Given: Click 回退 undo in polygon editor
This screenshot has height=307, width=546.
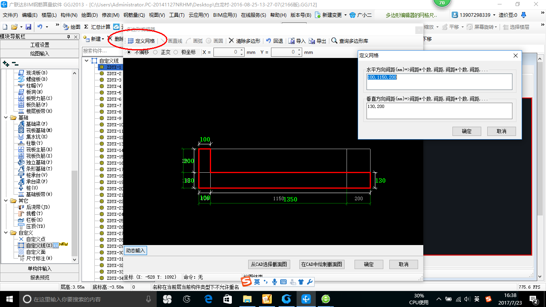Looking at the screenshot, I should pos(274,41).
